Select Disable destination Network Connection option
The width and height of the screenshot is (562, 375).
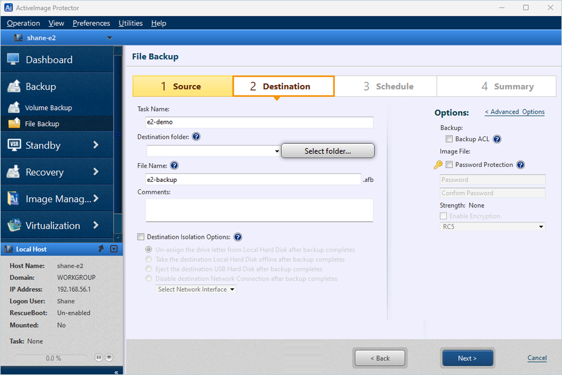coord(149,279)
